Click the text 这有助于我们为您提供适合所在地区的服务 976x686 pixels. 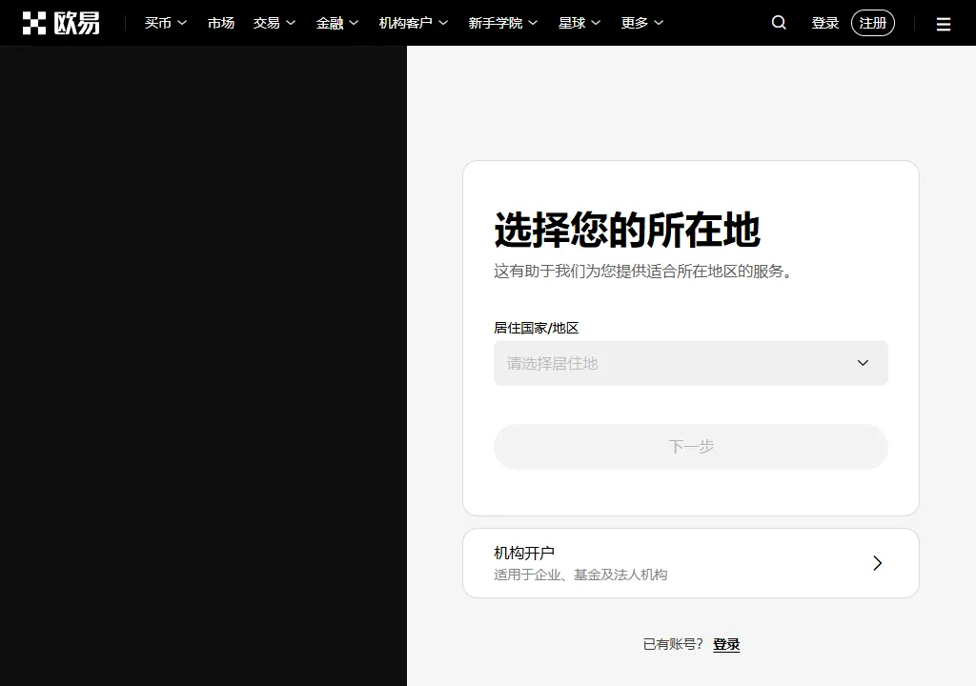click(642, 271)
